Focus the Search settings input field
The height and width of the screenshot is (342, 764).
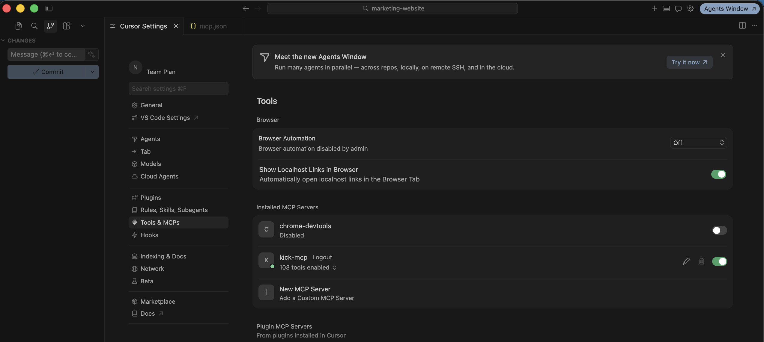178,89
